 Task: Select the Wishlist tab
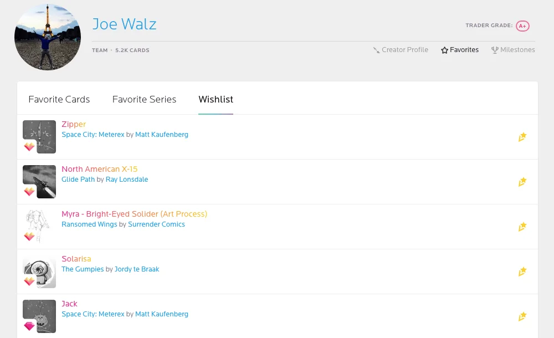216,99
